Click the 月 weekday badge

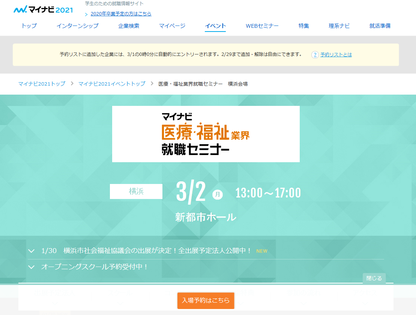click(218, 194)
